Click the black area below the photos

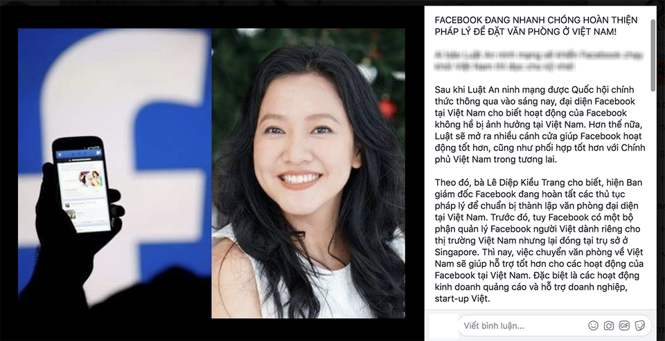pos(212,329)
